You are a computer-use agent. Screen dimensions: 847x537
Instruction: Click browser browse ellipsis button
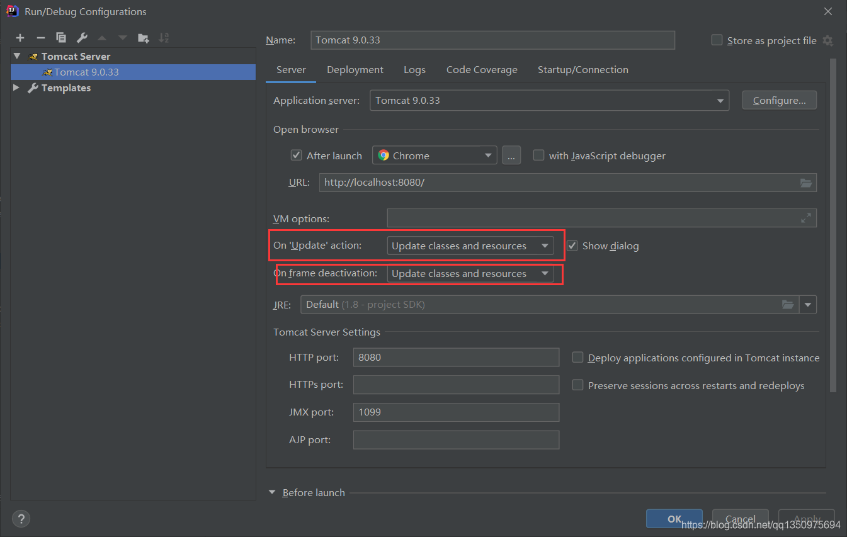coord(511,155)
